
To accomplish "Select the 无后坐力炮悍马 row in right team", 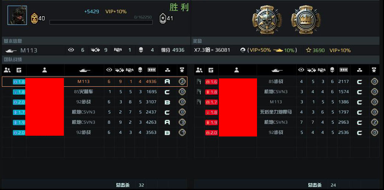I will click(287, 112).
